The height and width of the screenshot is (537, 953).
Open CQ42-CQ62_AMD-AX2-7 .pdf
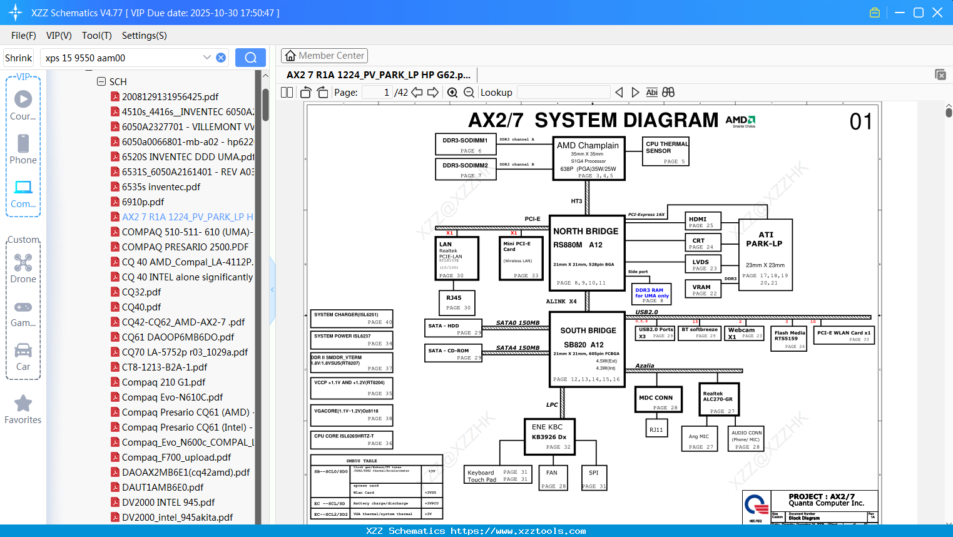click(183, 322)
